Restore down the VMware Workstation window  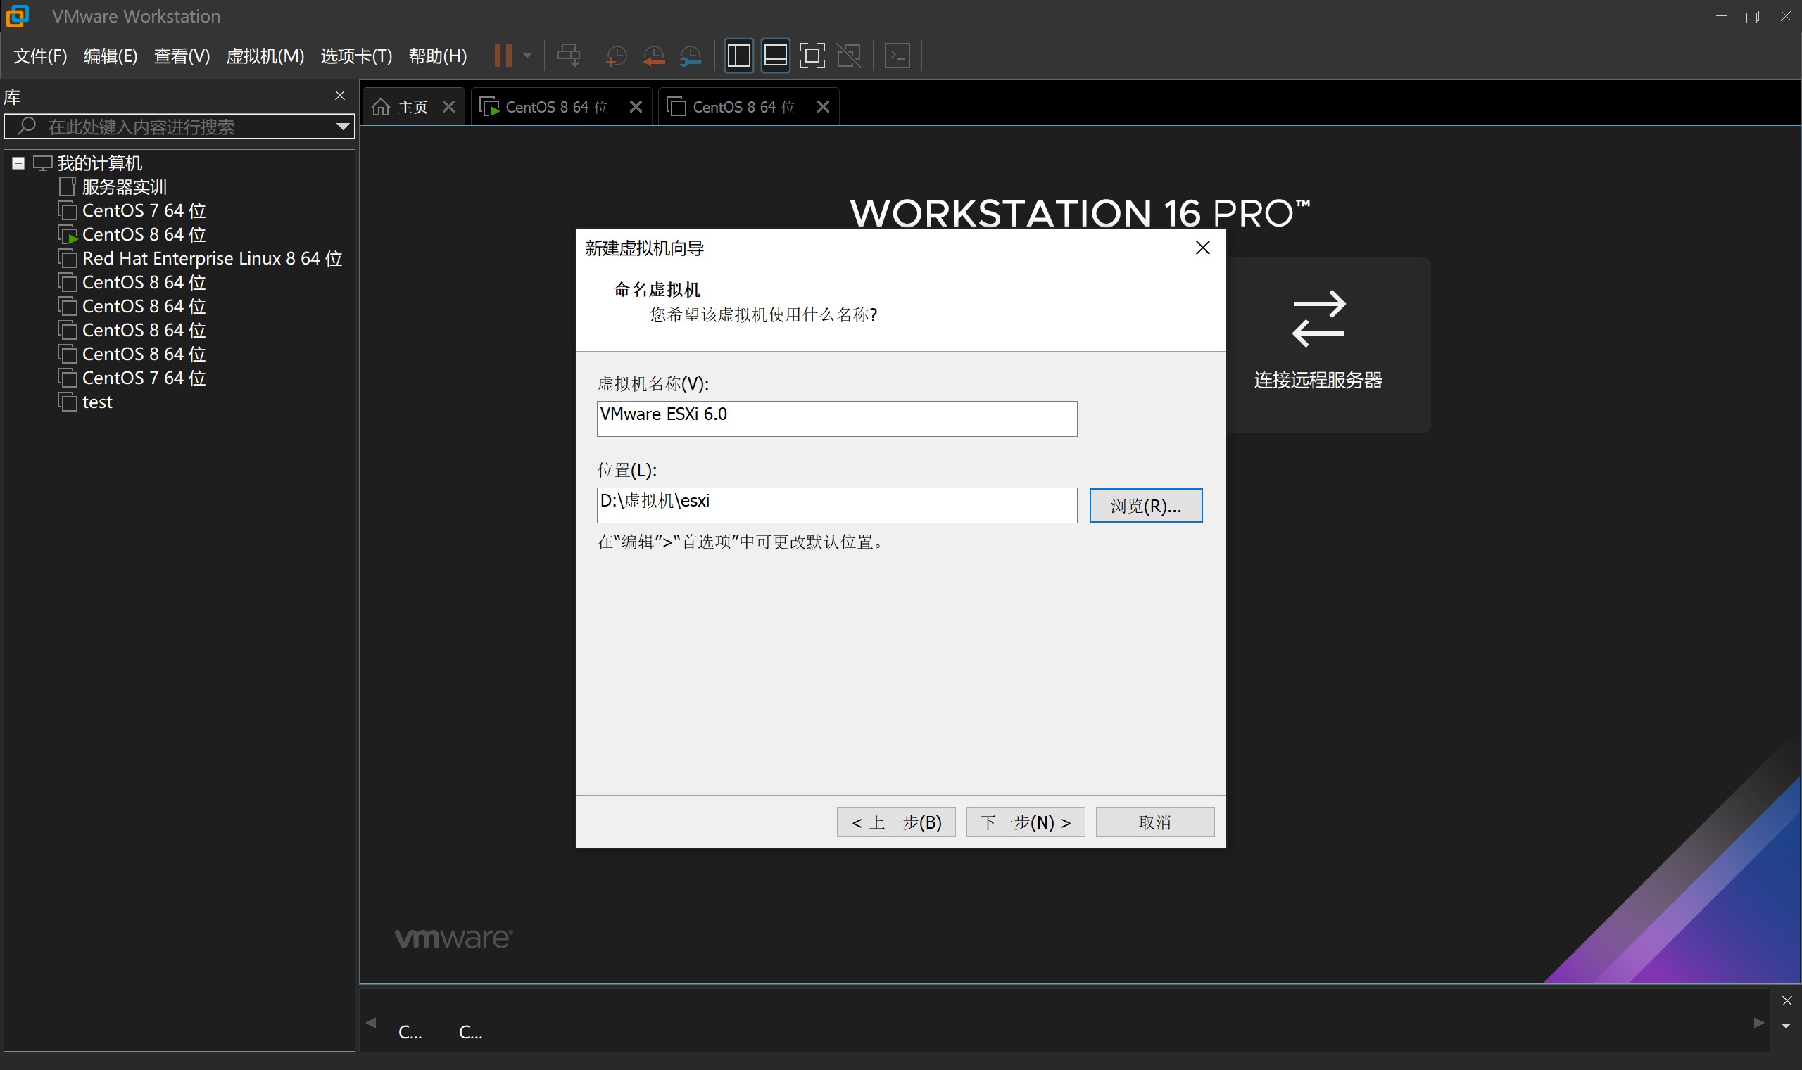[1752, 16]
